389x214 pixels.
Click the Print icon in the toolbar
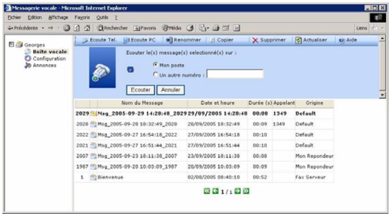(x=216, y=28)
